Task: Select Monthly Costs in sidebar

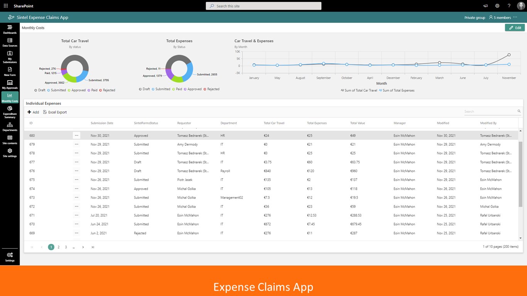Action: tap(10, 98)
